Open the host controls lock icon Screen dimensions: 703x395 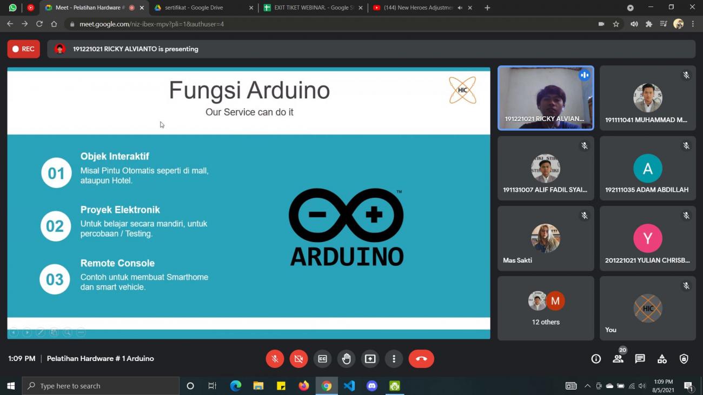pos(684,359)
